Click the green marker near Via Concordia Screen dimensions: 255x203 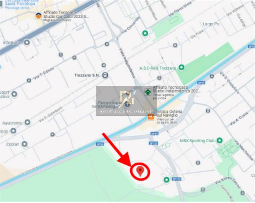point(145,34)
